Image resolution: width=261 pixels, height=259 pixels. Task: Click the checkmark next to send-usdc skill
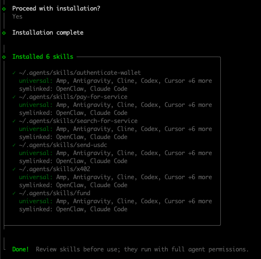click(x=14, y=145)
